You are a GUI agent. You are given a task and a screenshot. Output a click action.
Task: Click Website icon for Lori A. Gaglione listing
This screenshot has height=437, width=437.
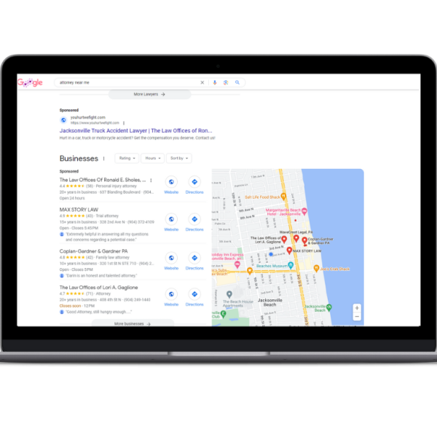(171, 294)
